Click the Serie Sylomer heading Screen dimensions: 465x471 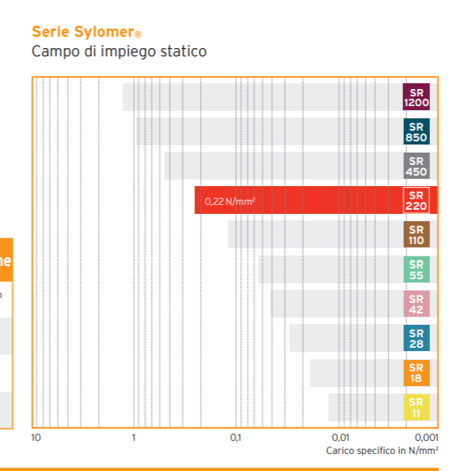[x=86, y=32]
